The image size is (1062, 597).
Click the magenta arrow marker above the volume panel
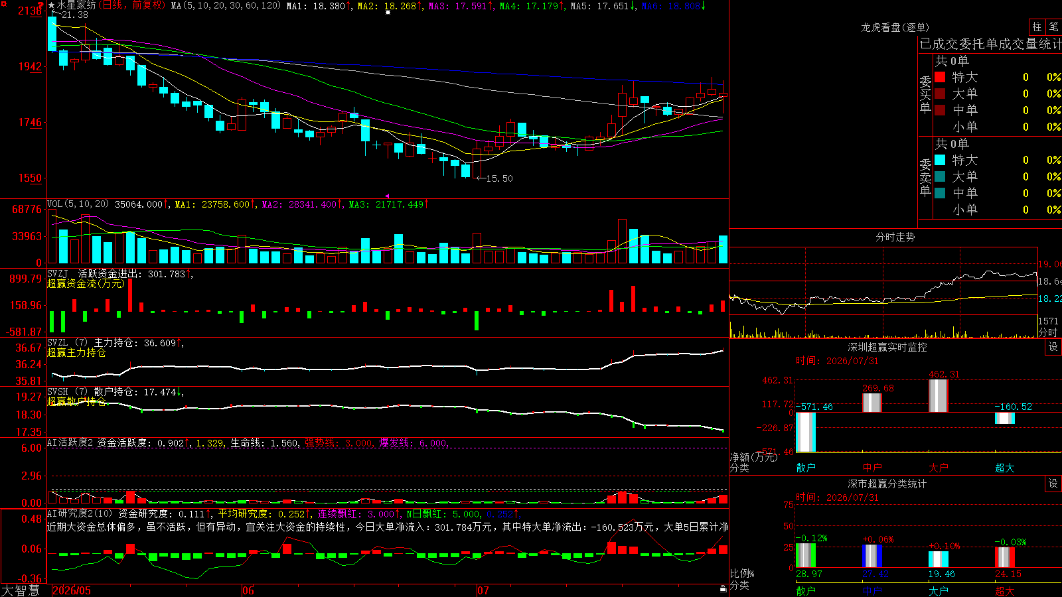pos(387,196)
